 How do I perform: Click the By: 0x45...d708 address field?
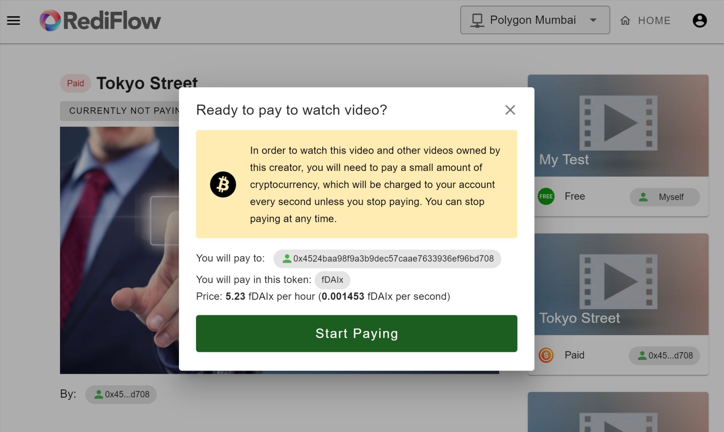click(x=122, y=394)
